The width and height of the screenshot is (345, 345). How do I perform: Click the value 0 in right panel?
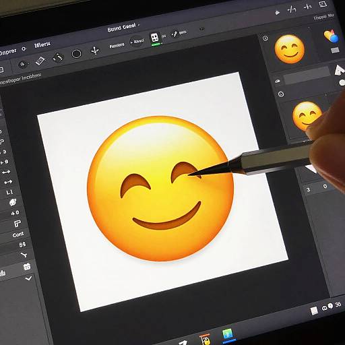click(325, 186)
